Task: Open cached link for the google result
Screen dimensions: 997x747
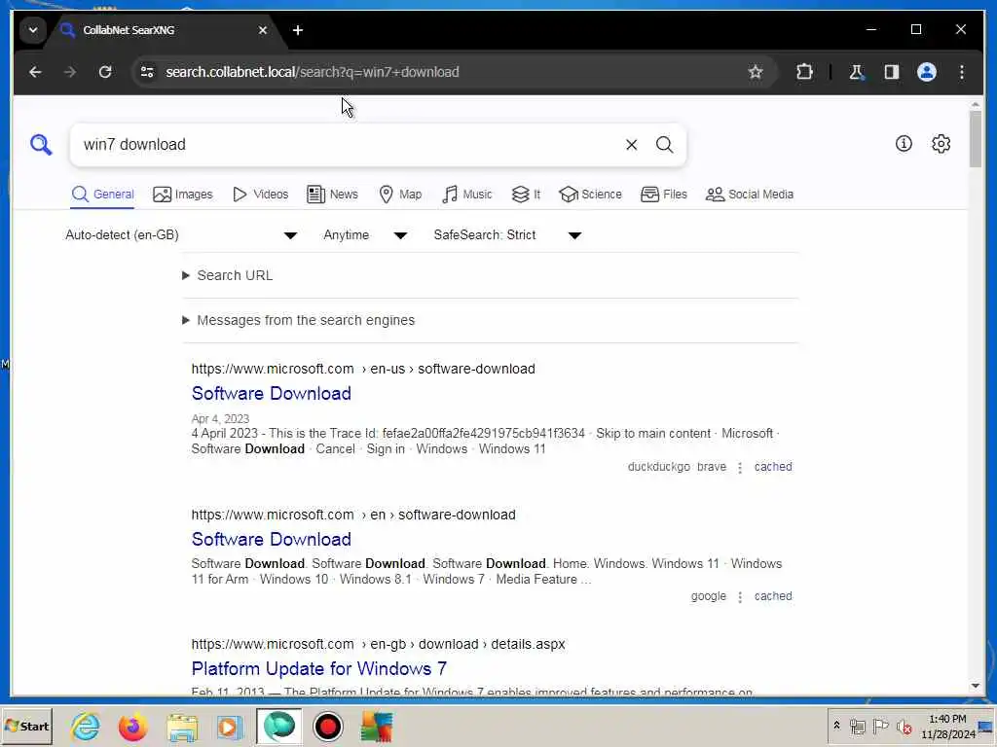Action: tap(773, 596)
